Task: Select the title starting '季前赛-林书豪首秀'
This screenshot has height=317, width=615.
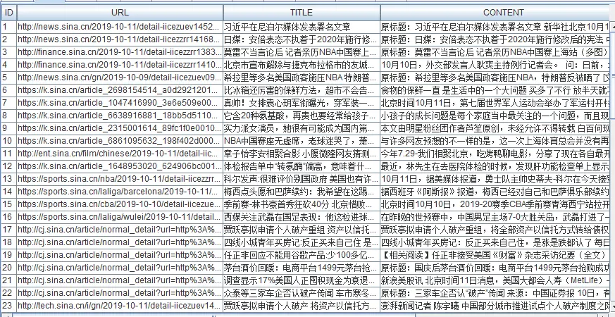Action: tap(302, 204)
